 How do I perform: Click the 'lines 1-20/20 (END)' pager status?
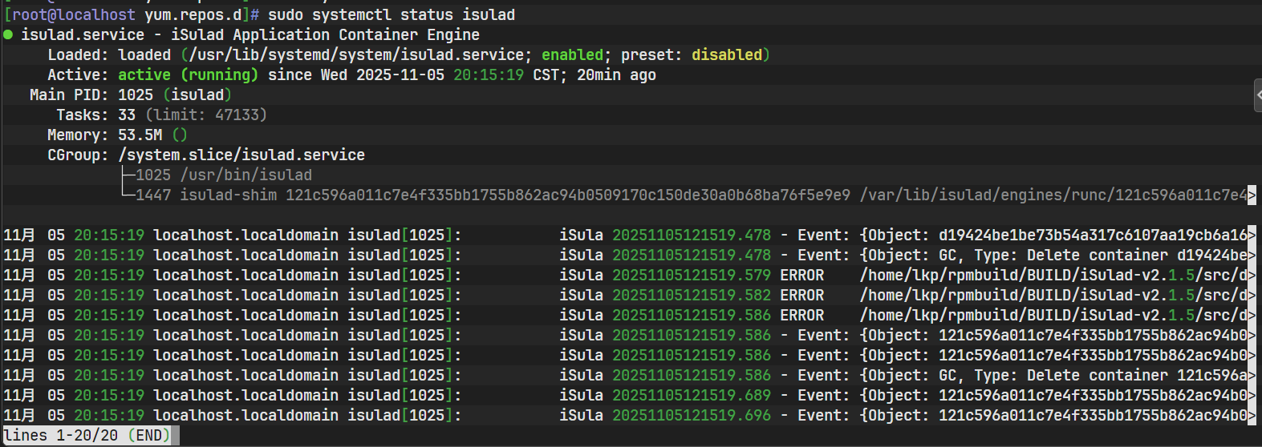[87, 435]
